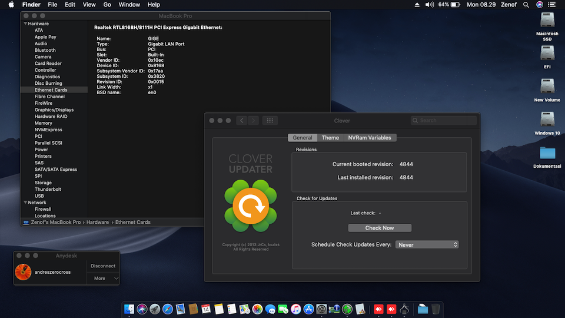Click the volume icon in the menu bar

[430, 5]
